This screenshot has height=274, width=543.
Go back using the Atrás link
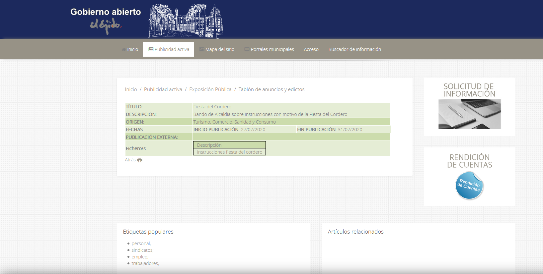tap(130, 160)
